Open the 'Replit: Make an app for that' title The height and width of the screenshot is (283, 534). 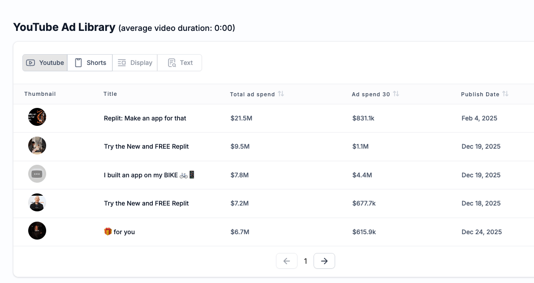[145, 118]
